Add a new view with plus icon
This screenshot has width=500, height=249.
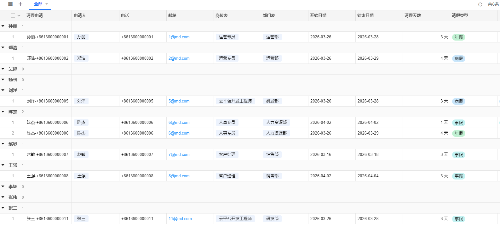[x=20, y=4]
